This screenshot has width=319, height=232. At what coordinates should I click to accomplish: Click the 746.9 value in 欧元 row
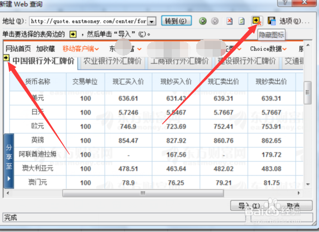128,127
